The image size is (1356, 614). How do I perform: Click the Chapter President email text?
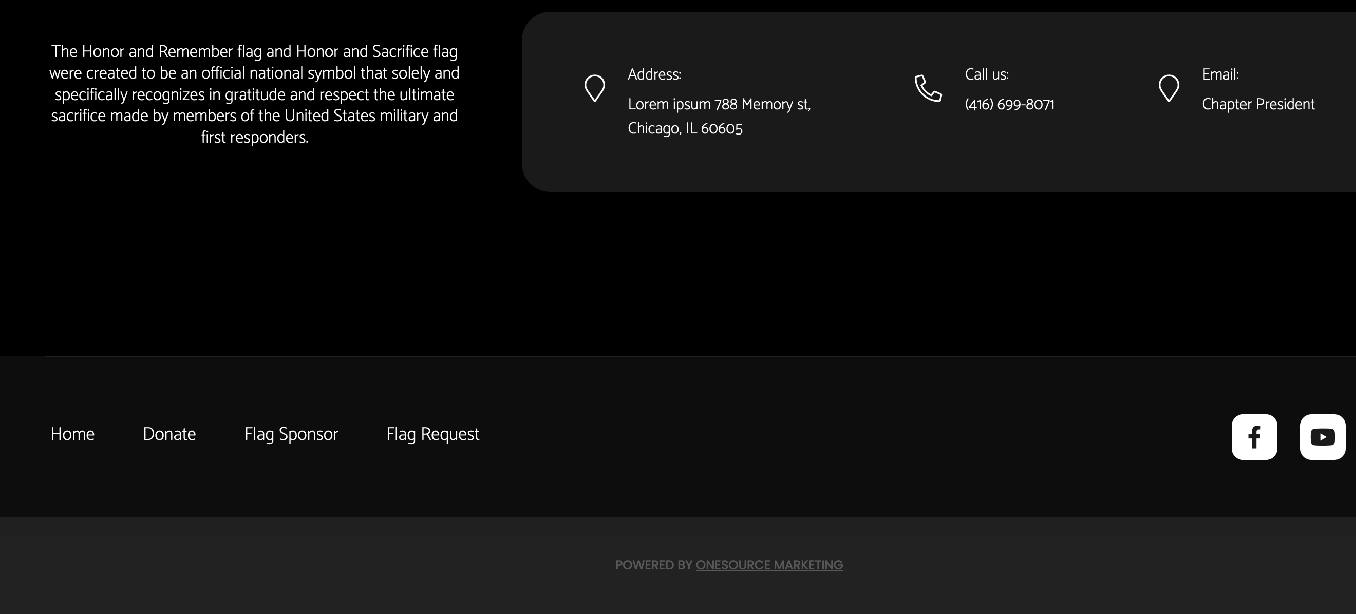(x=1257, y=105)
